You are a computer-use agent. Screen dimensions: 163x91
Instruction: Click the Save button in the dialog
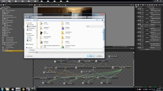(91, 56)
